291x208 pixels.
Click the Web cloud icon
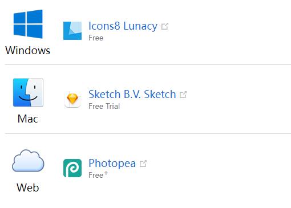tap(28, 161)
